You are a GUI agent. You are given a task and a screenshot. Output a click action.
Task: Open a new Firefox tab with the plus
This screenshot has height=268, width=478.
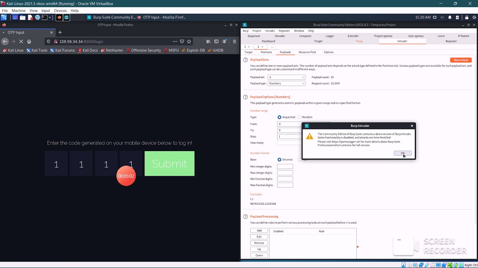[x=60, y=32]
